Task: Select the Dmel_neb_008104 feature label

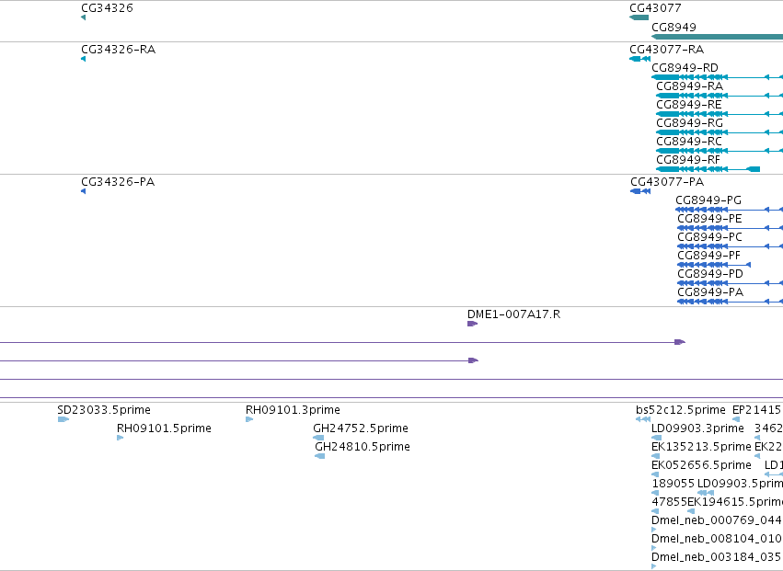Action: coord(717,539)
